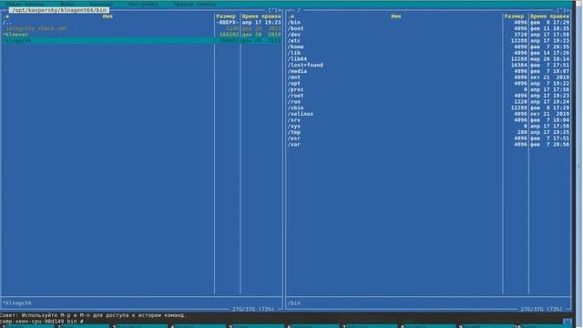The image size is (583, 328).
Task: Click the left panel sort indicator .и
Action: pos(5,16)
